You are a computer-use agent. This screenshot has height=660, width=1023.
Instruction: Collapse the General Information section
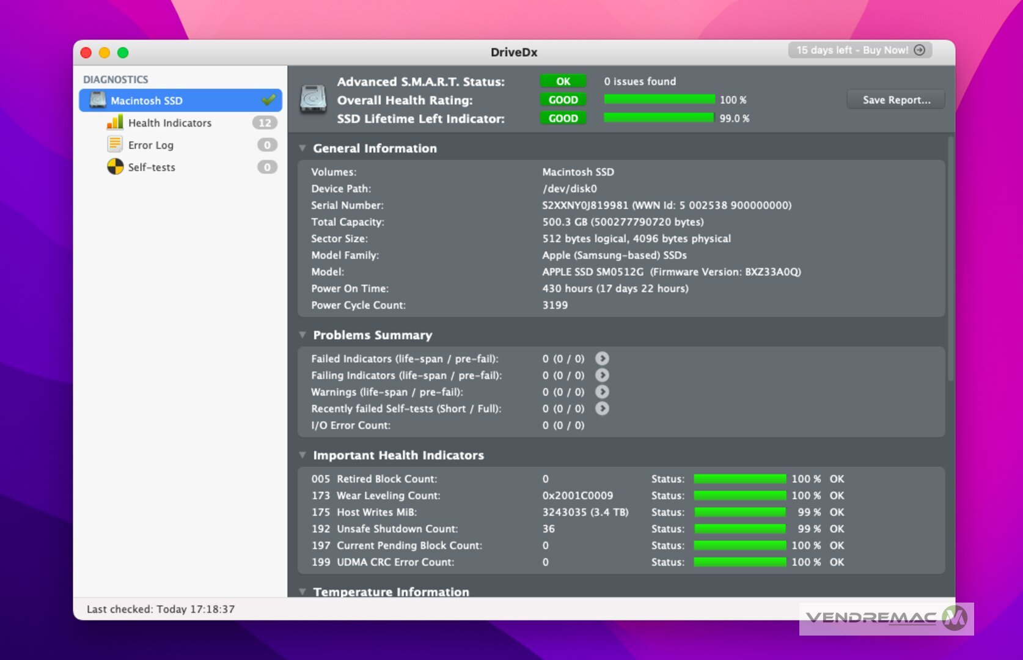click(302, 148)
